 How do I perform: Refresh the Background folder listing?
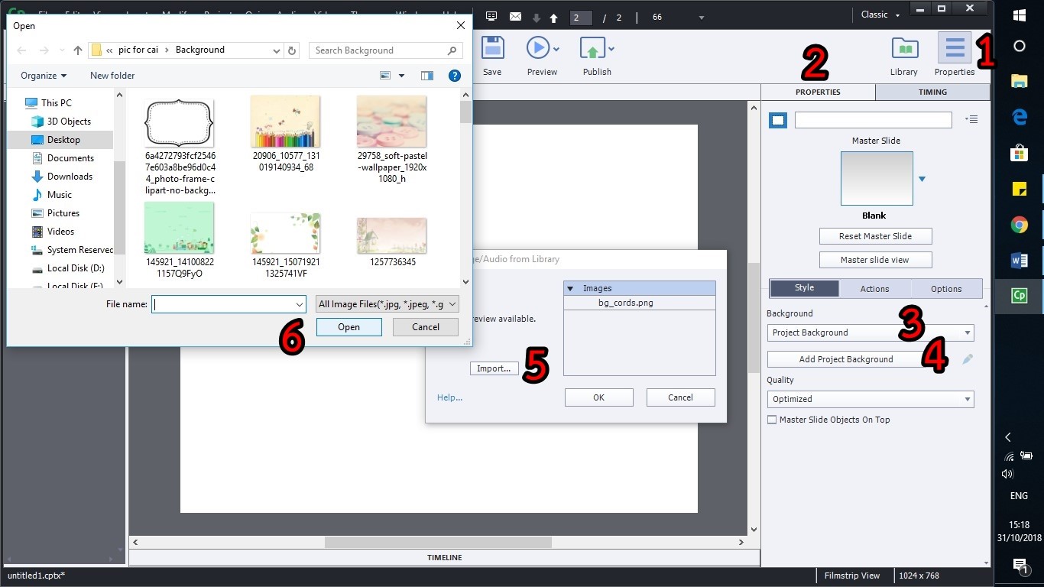tap(292, 50)
